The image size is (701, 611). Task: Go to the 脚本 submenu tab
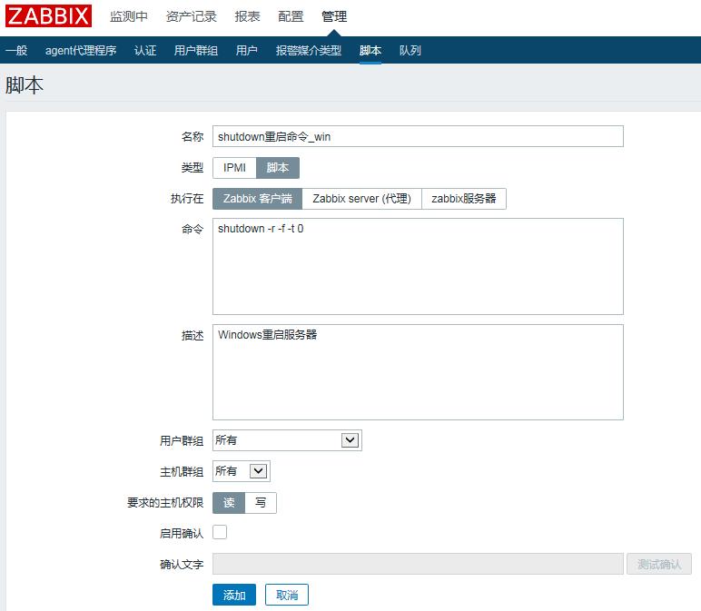tap(370, 51)
